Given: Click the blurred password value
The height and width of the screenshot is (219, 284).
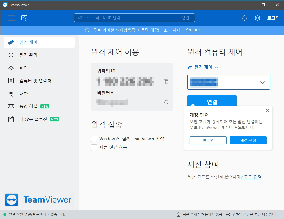Looking at the screenshot, I should point(112,102).
